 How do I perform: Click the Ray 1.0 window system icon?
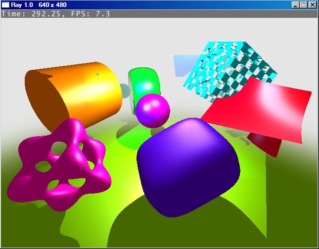pyautogui.click(x=5, y=4)
